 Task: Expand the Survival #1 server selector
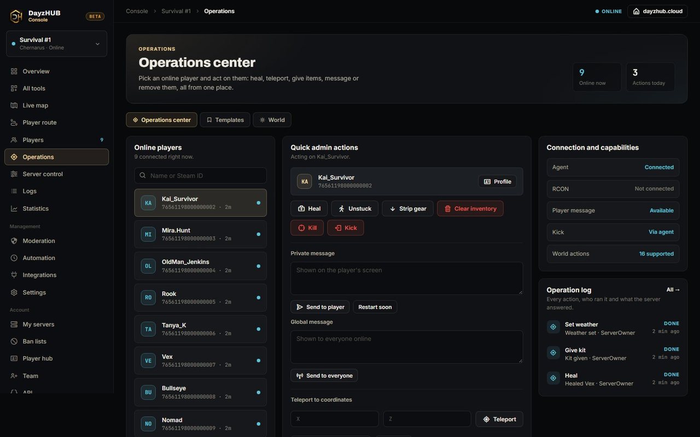pyautogui.click(x=56, y=44)
